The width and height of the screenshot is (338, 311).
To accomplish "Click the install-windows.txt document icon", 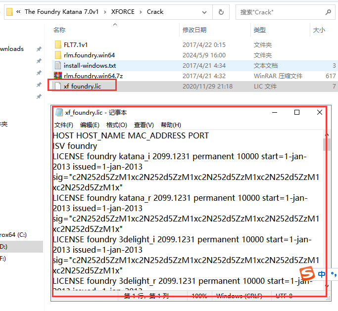I will coord(58,65).
